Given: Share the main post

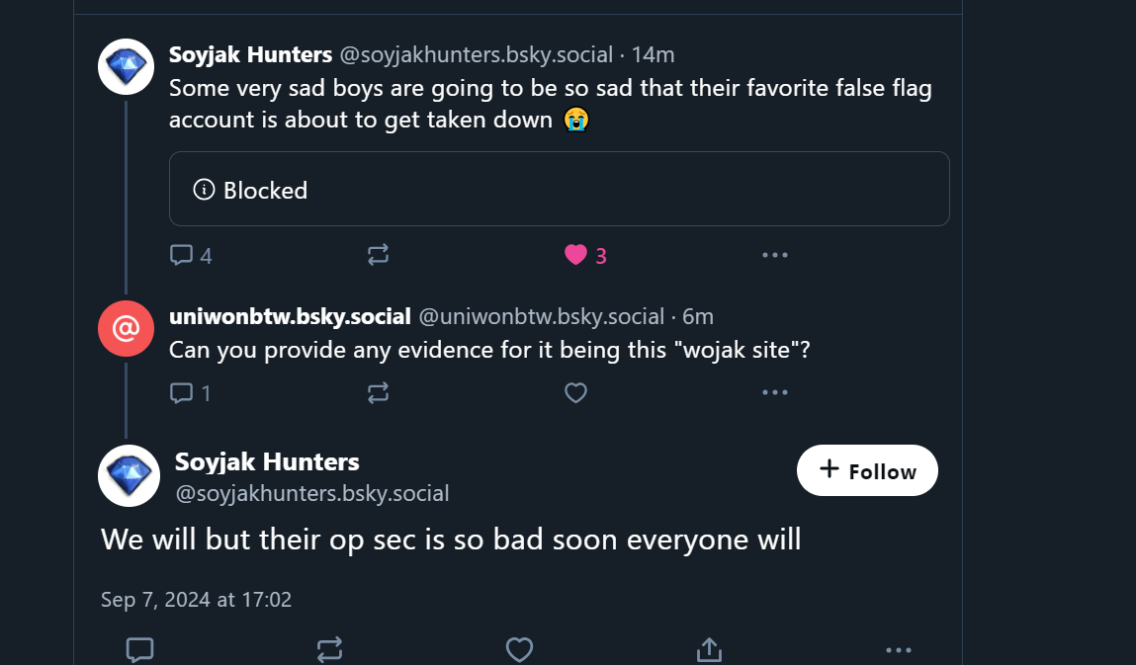Looking at the screenshot, I should tap(709, 649).
